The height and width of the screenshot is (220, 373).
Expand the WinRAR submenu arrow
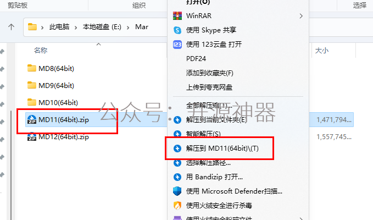(301, 16)
